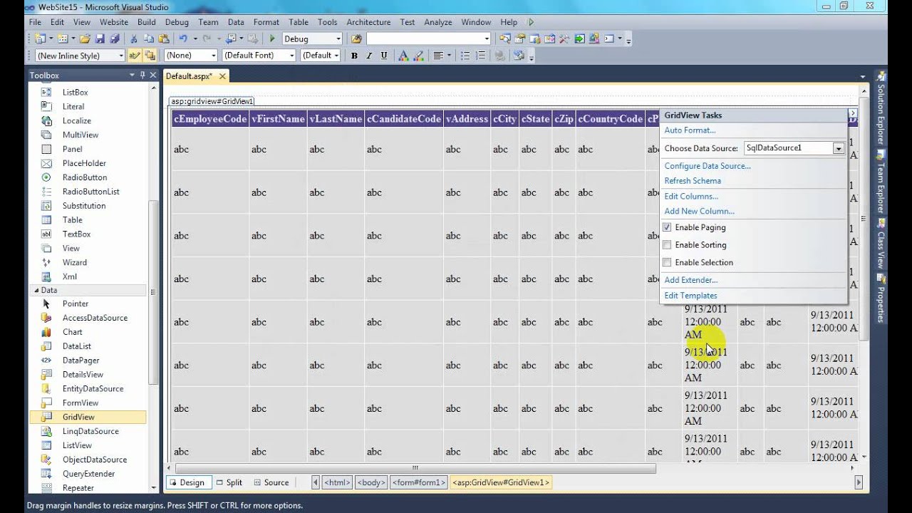The height and width of the screenshot is (513, 912).
Task: Click the Cut toolbar icon
Action: coord(133,38)
